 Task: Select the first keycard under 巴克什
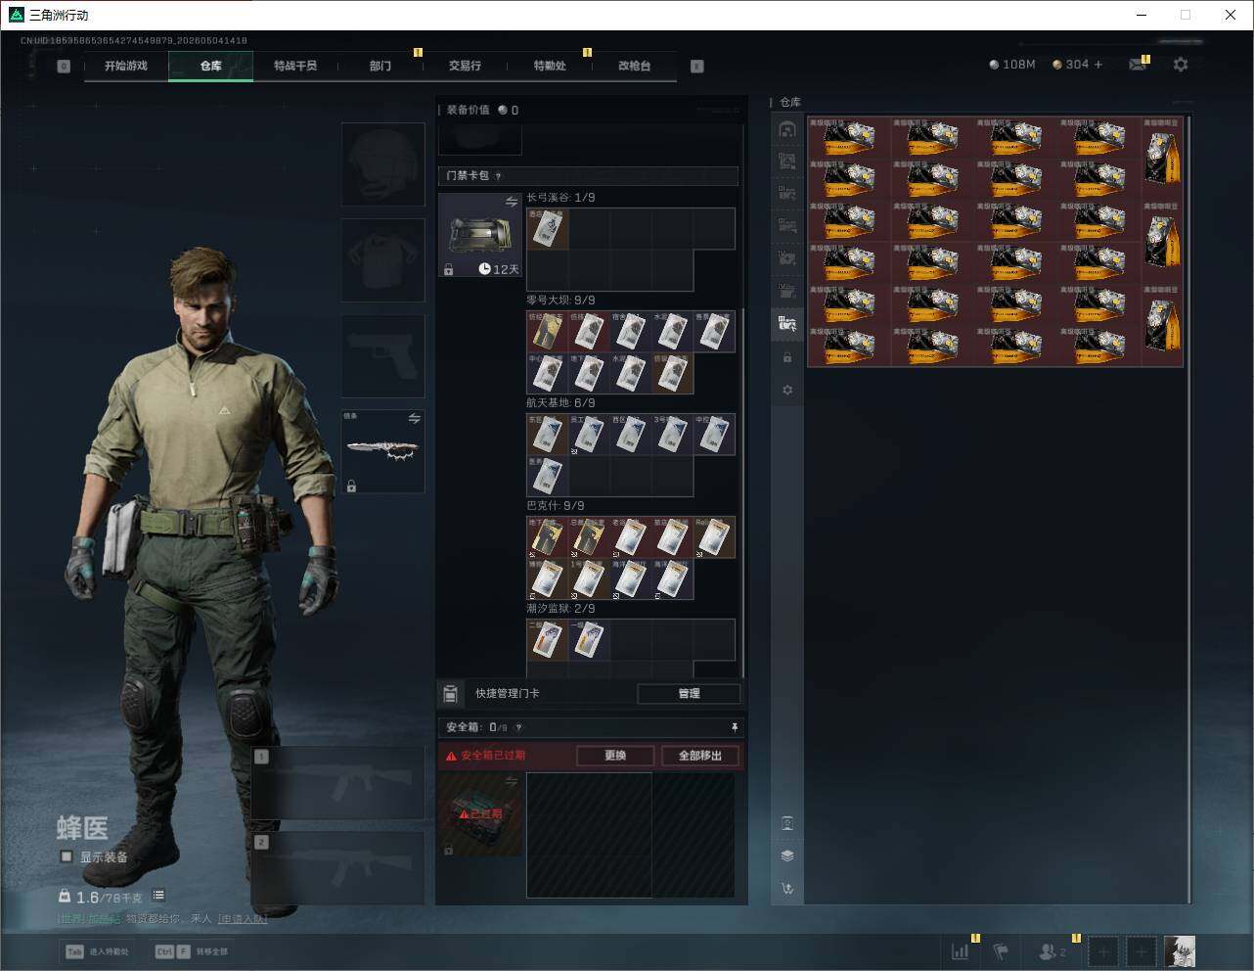(547, 537)
